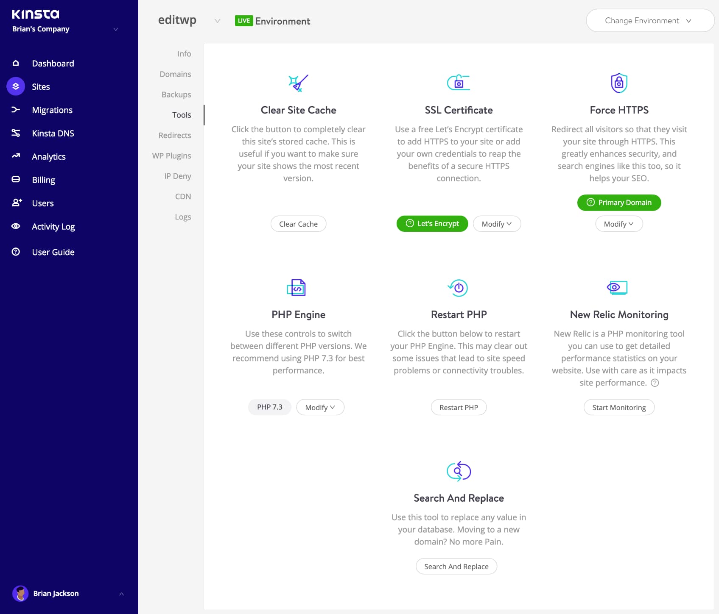The width and height of the screenshot is (719, 614).
Task: Open the IP Deny tab
Action: point(178,176)
